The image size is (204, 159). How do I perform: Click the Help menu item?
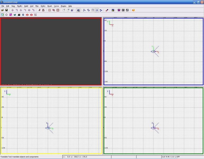coord(70,6)
